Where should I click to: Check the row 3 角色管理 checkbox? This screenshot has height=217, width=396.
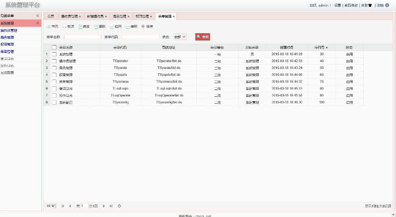(x=54, y=68)
